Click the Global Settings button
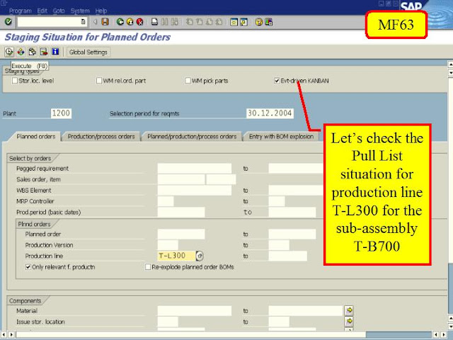This screenshot has height=340, width=453. click(x=88, y=52)
